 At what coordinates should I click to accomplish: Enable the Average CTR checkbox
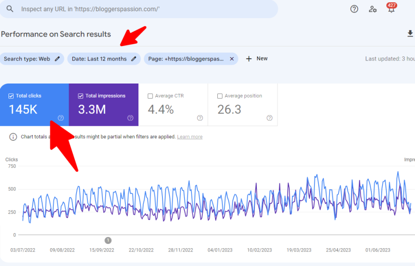150,96
